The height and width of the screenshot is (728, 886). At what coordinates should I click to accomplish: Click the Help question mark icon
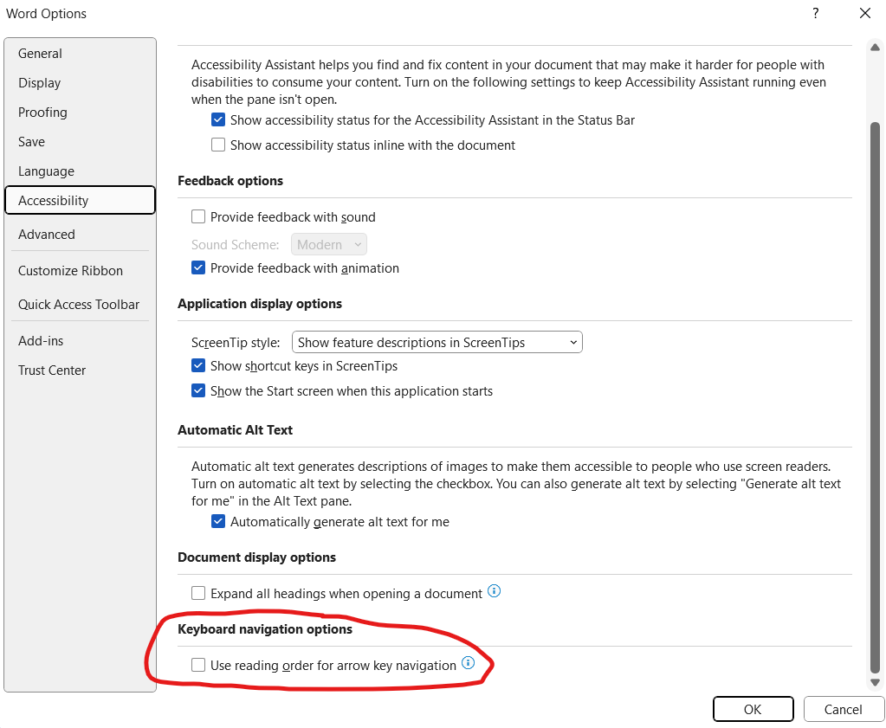[815, 13]
